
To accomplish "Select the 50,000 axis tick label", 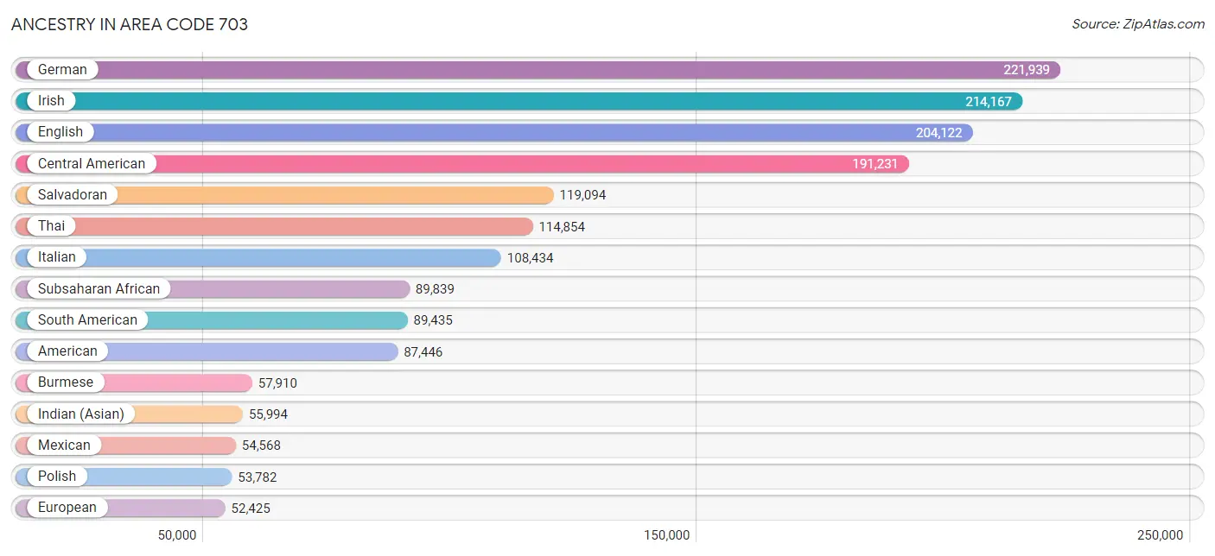I will (x=179, y=535).
